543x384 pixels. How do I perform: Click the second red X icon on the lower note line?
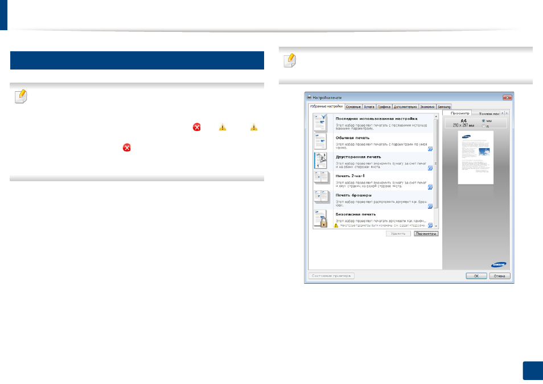[127, 148]
